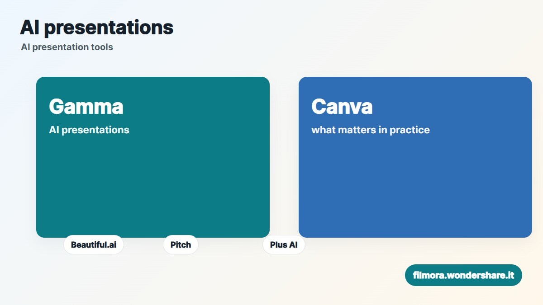The height and width of the screenshot is (305, 543).
Task: Click the "AI presentations" subtitle inside Gamma card
Action: click(x=89, y=130)
